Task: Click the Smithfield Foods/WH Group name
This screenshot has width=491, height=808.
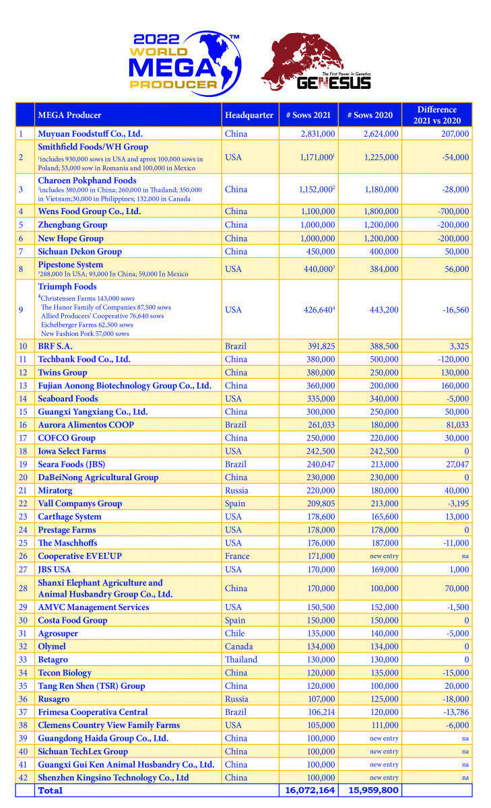Action: tap(93, 147)
